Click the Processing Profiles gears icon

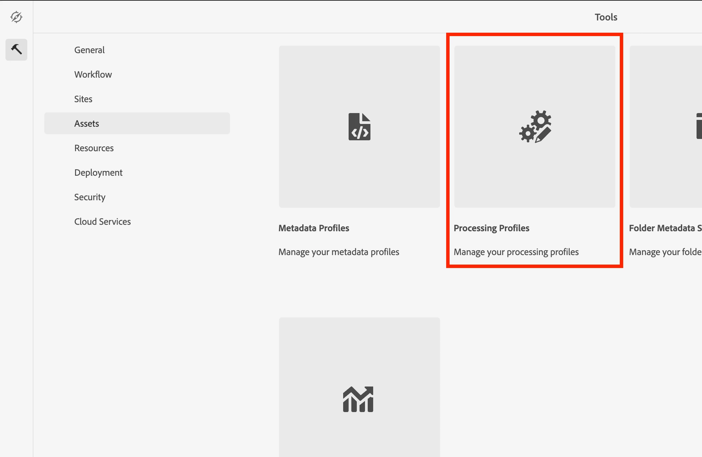(x=535, y=126)
